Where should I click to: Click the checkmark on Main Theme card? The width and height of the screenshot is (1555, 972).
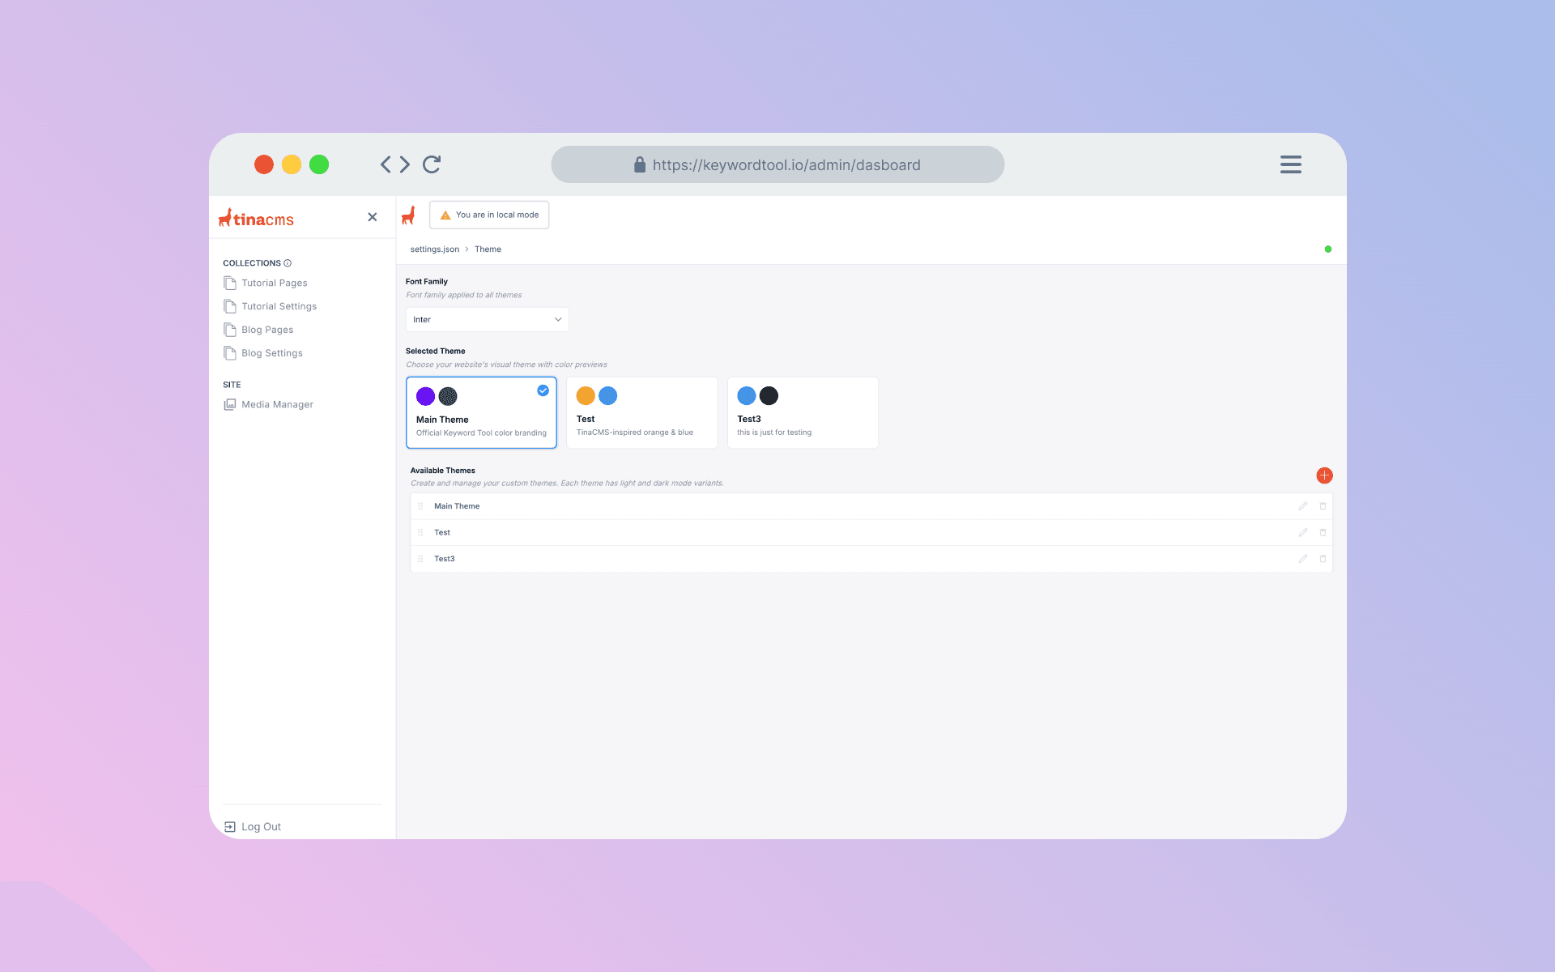point(542,390)
